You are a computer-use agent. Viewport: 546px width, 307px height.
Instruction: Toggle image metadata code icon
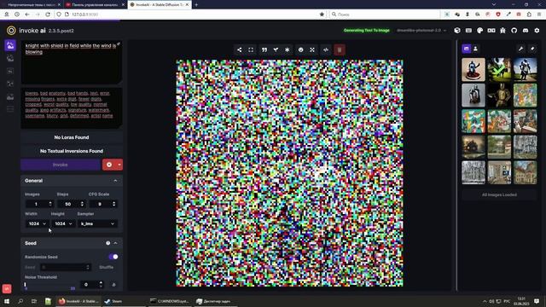[326, 49]
